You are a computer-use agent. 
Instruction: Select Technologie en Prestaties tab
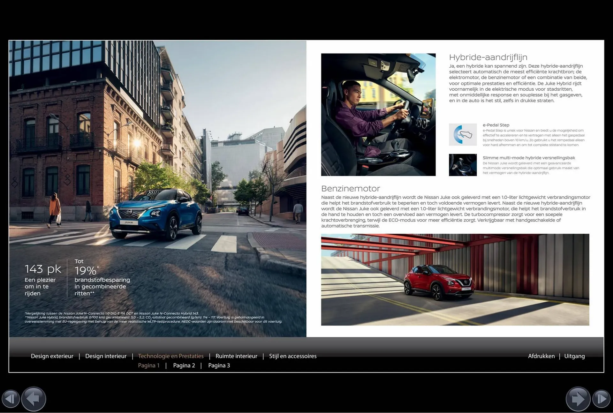(x=171, y=356)
